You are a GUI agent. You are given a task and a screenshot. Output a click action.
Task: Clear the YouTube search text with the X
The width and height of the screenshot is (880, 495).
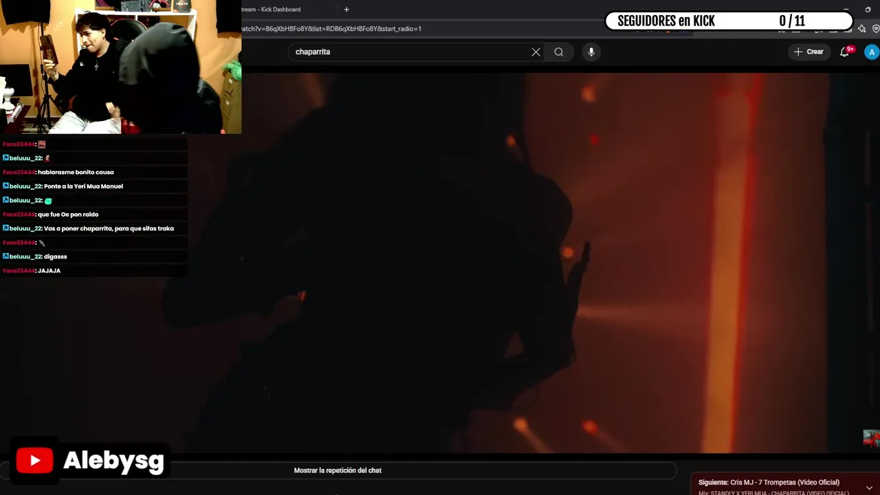coord(536,52)
